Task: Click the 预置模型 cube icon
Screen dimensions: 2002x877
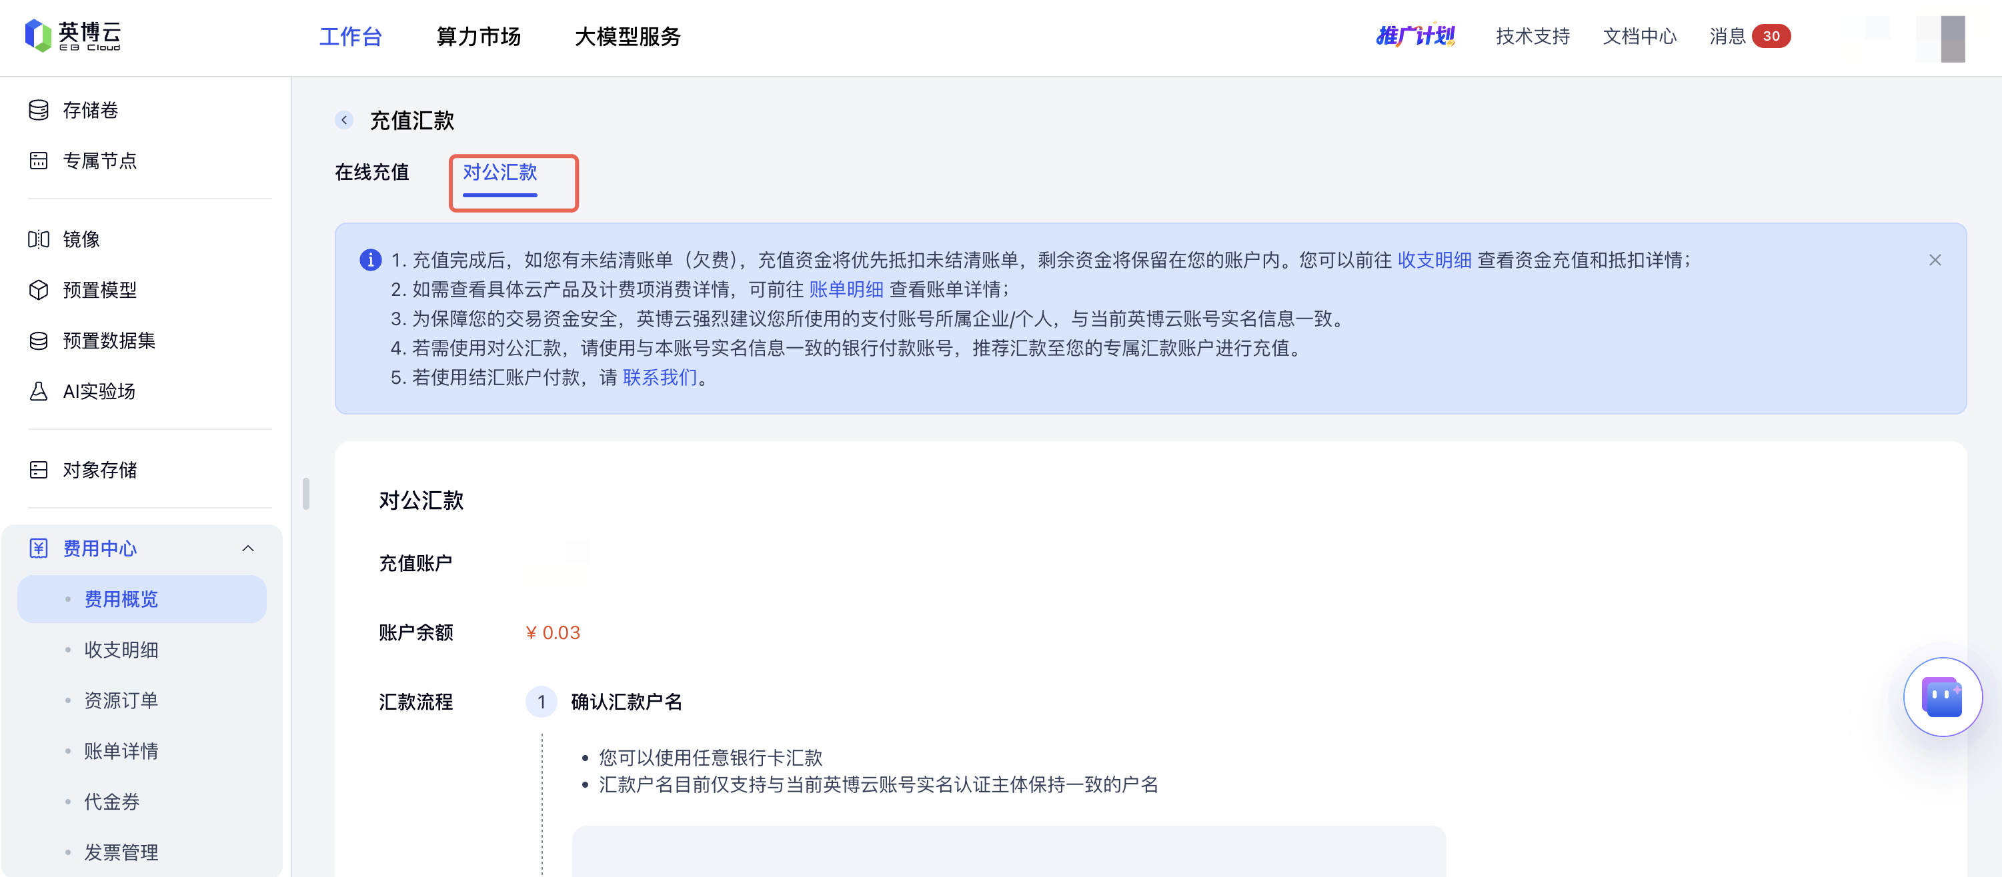Action: point(39,290)
